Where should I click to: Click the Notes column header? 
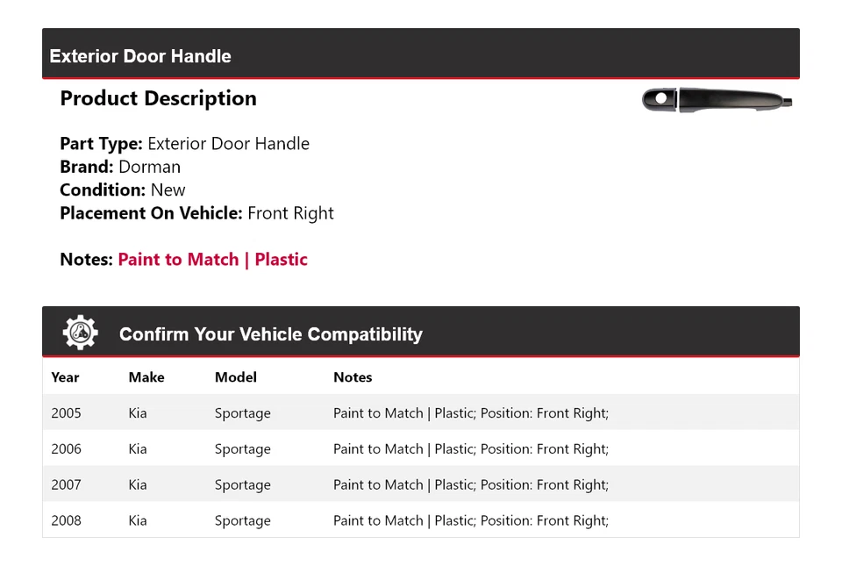coord(353,377)
